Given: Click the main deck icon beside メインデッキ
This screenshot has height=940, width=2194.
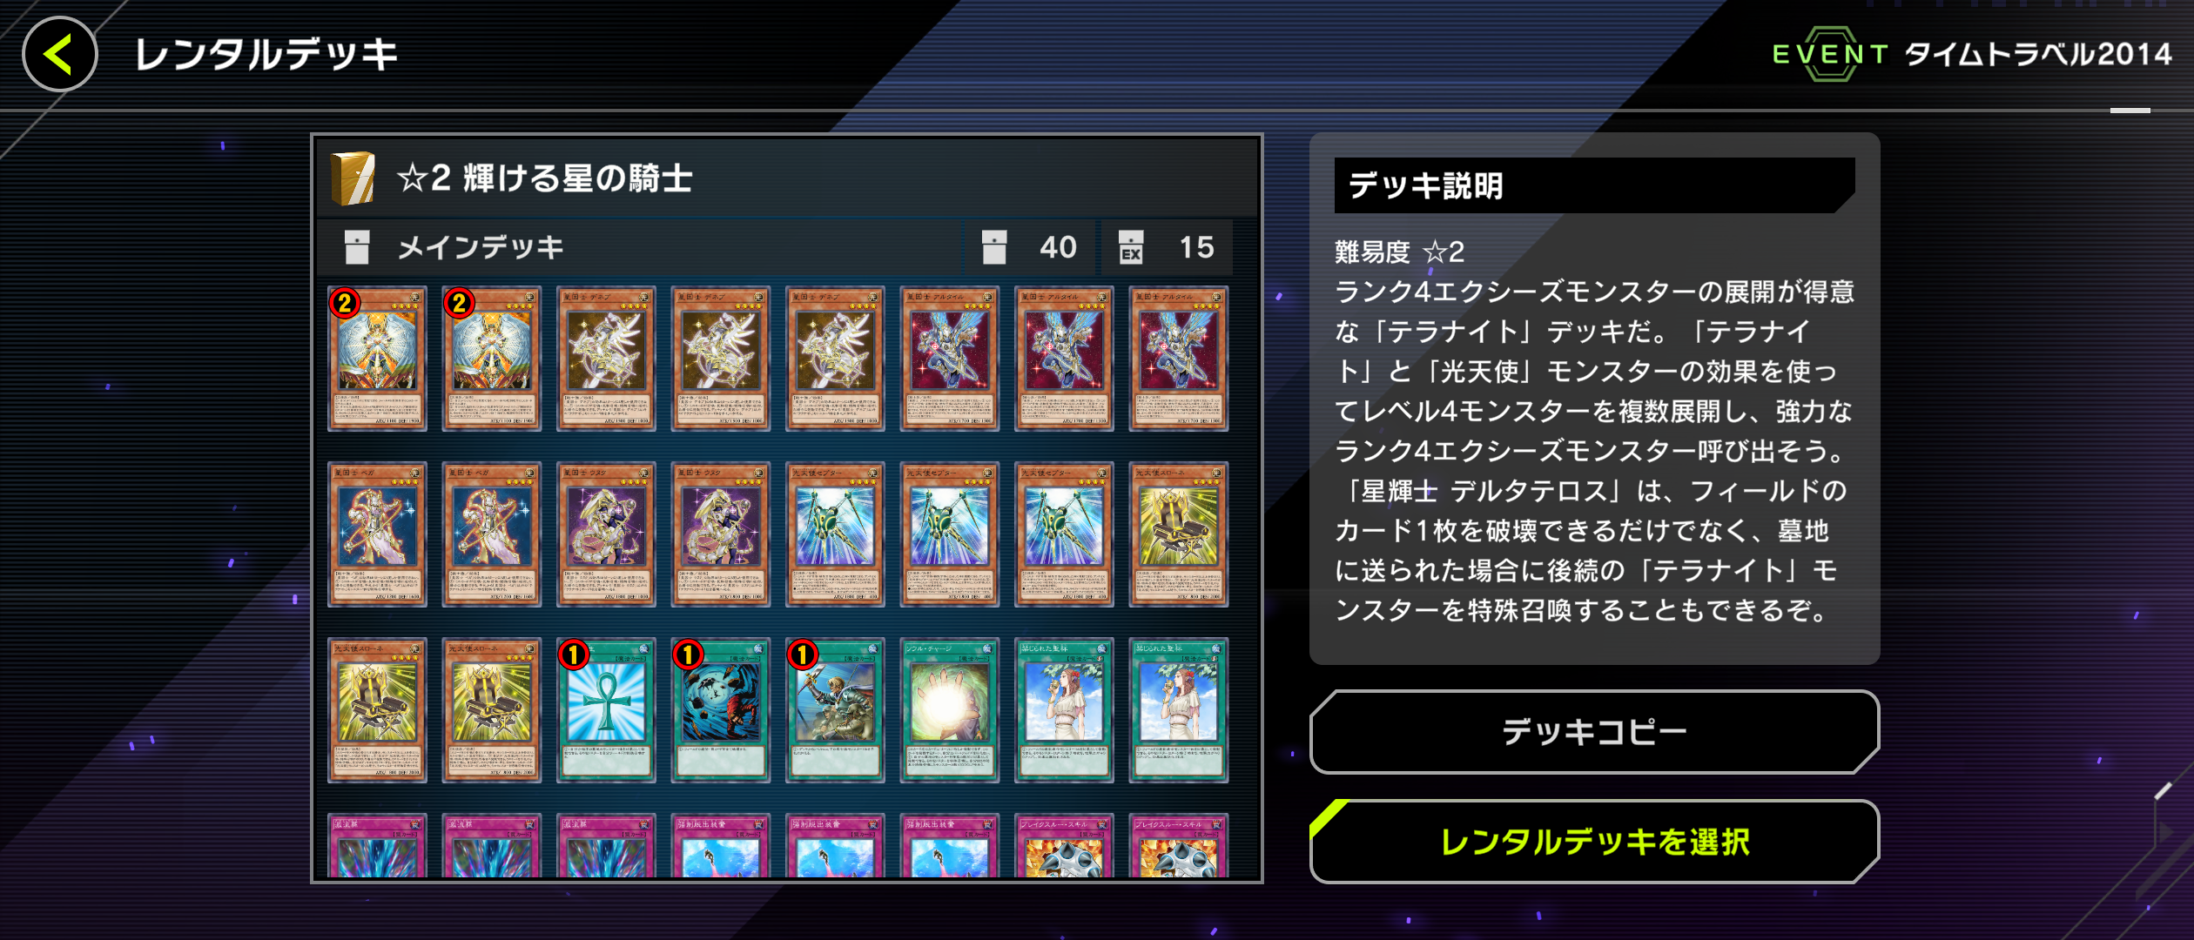Looking at the screenshot, I should pyautogui.click(x=357, y=247).
